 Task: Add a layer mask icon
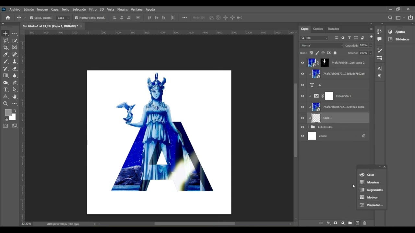click(x=335, y=223)
